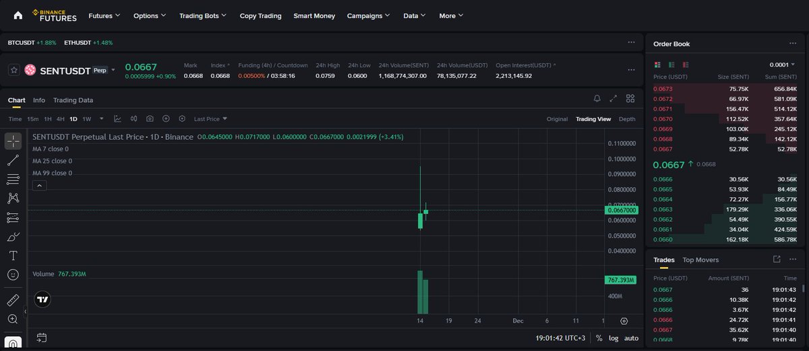Open the forecasting and measurement tools

[x=13, y=217]
